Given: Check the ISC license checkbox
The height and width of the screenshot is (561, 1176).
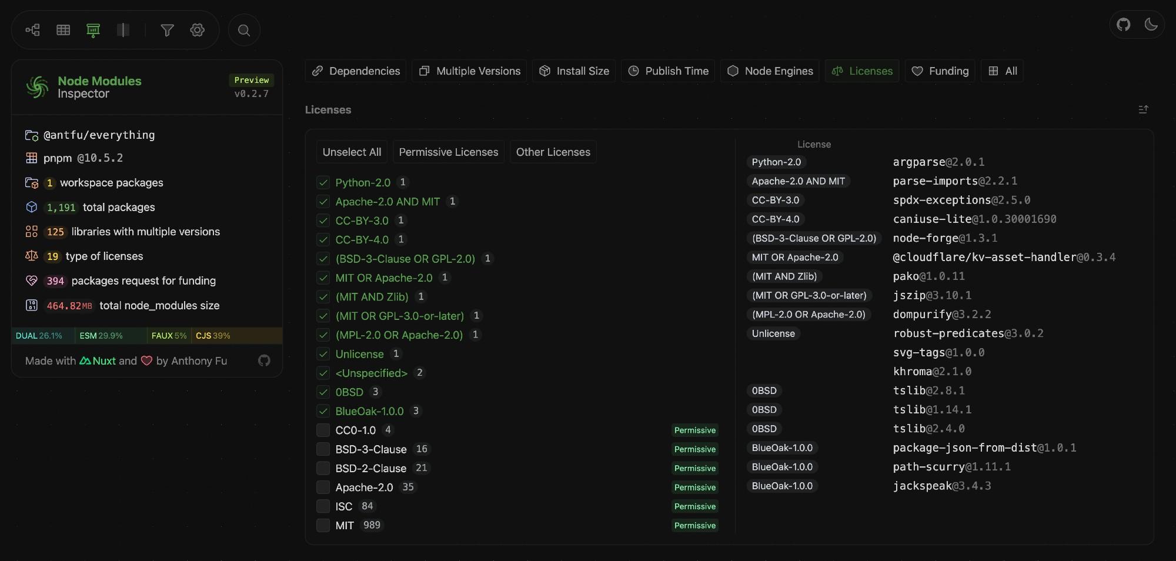Looking at the screenshot, I should (x=323, y=506).
